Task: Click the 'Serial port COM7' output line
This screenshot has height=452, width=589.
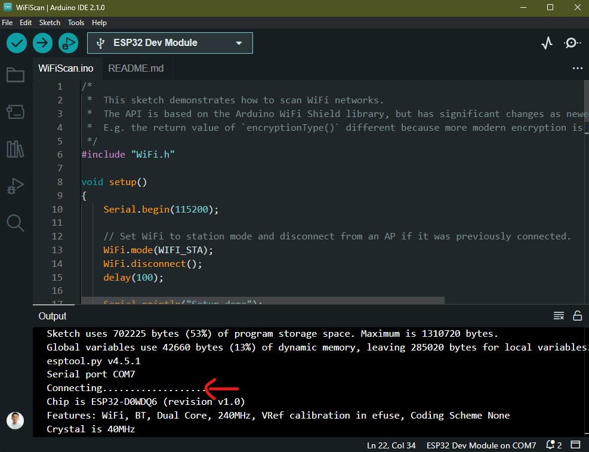Action: pyautogui.click(x=91, y=374)
